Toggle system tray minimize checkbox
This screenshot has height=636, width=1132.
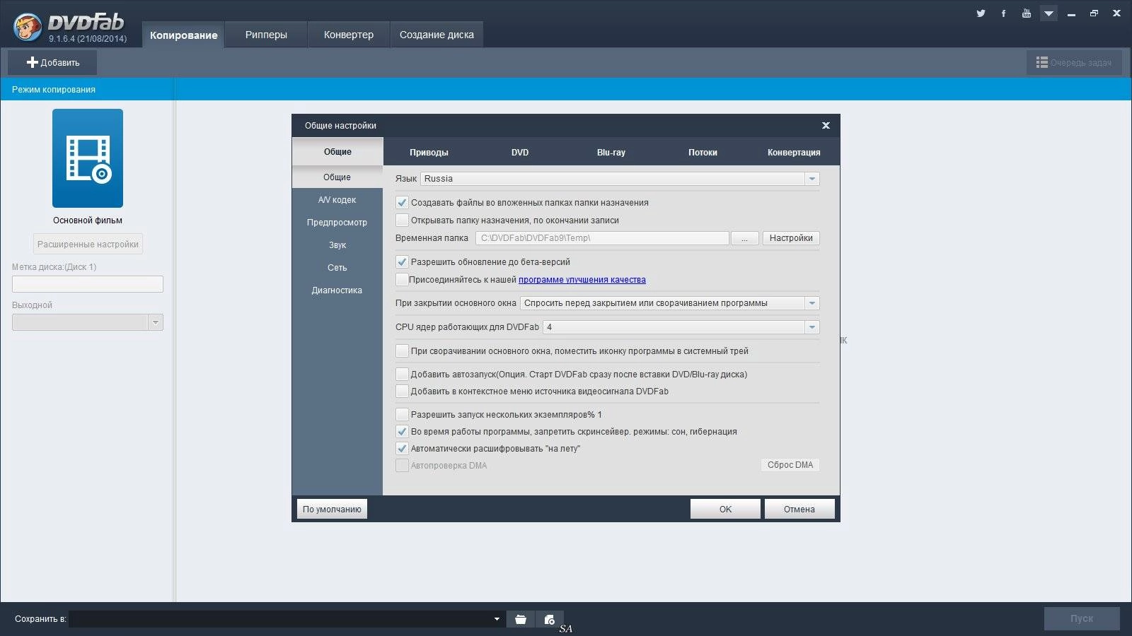point(402,351)
